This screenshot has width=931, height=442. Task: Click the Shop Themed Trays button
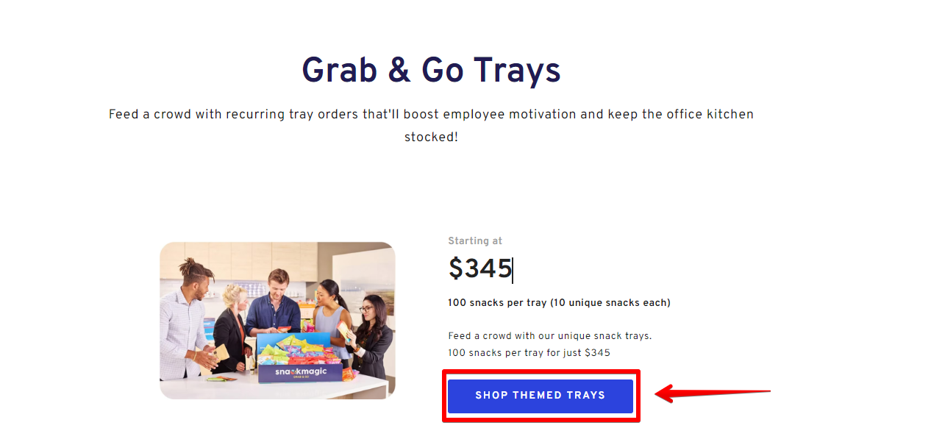(x=540, y=396)
